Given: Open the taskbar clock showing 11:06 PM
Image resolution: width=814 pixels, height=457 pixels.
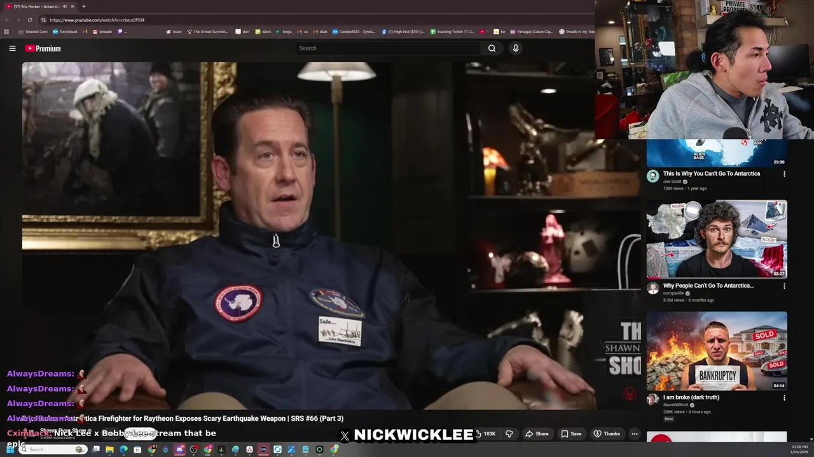Looking at the screenshot, I should click(x=799, y=449).
